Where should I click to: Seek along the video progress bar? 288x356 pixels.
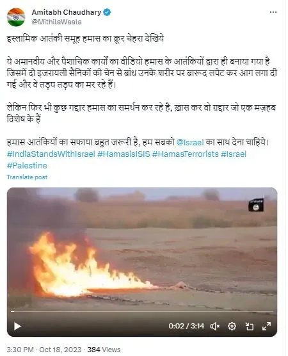point(142,311)
